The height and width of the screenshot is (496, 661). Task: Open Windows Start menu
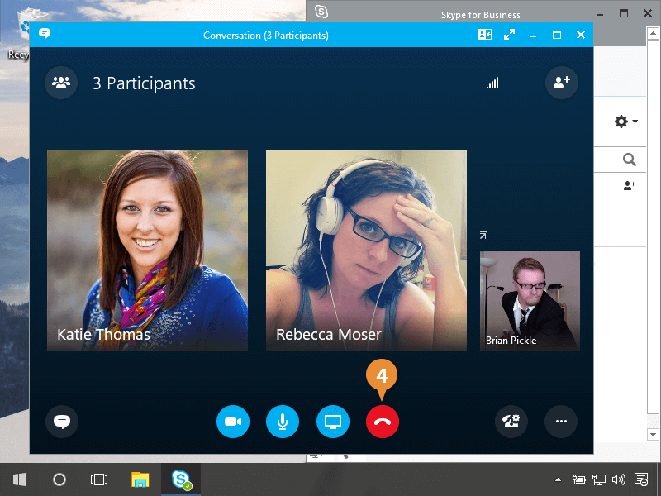click(20, 479)
